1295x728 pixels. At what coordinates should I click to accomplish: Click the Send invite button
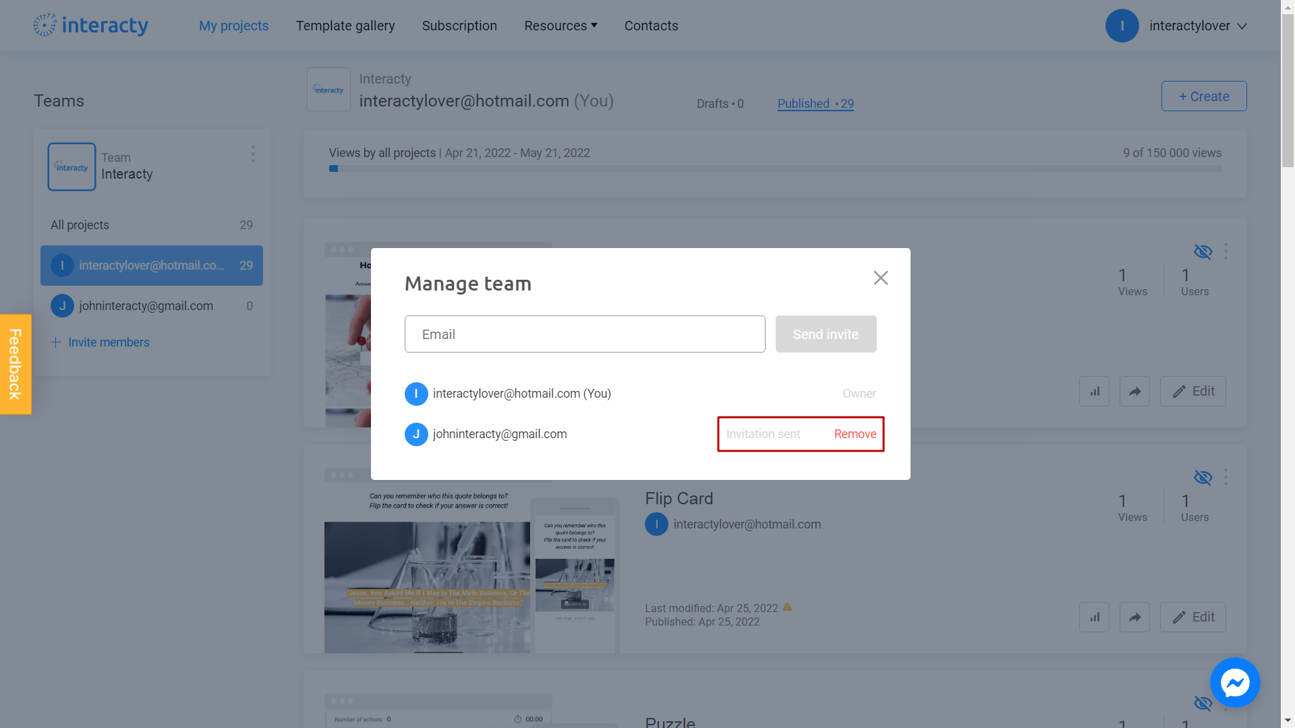click(x=826, y=334)
